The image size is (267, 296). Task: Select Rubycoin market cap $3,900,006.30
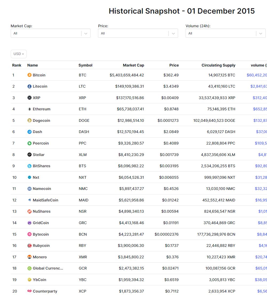coord(131,246)
